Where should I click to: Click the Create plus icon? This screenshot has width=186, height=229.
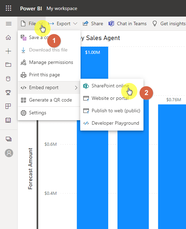(x=8, y=51)
